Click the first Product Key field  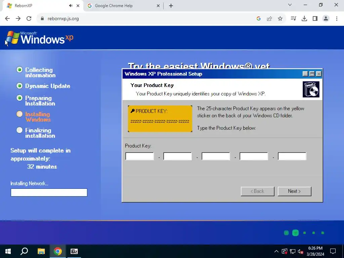139,156
